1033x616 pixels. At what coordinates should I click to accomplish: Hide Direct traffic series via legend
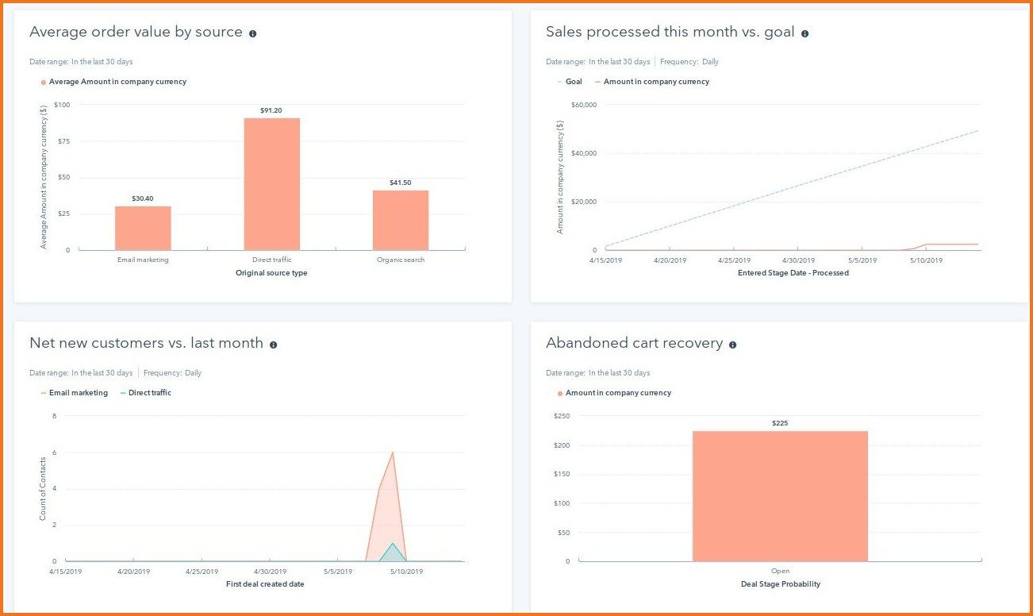[149, 393]
